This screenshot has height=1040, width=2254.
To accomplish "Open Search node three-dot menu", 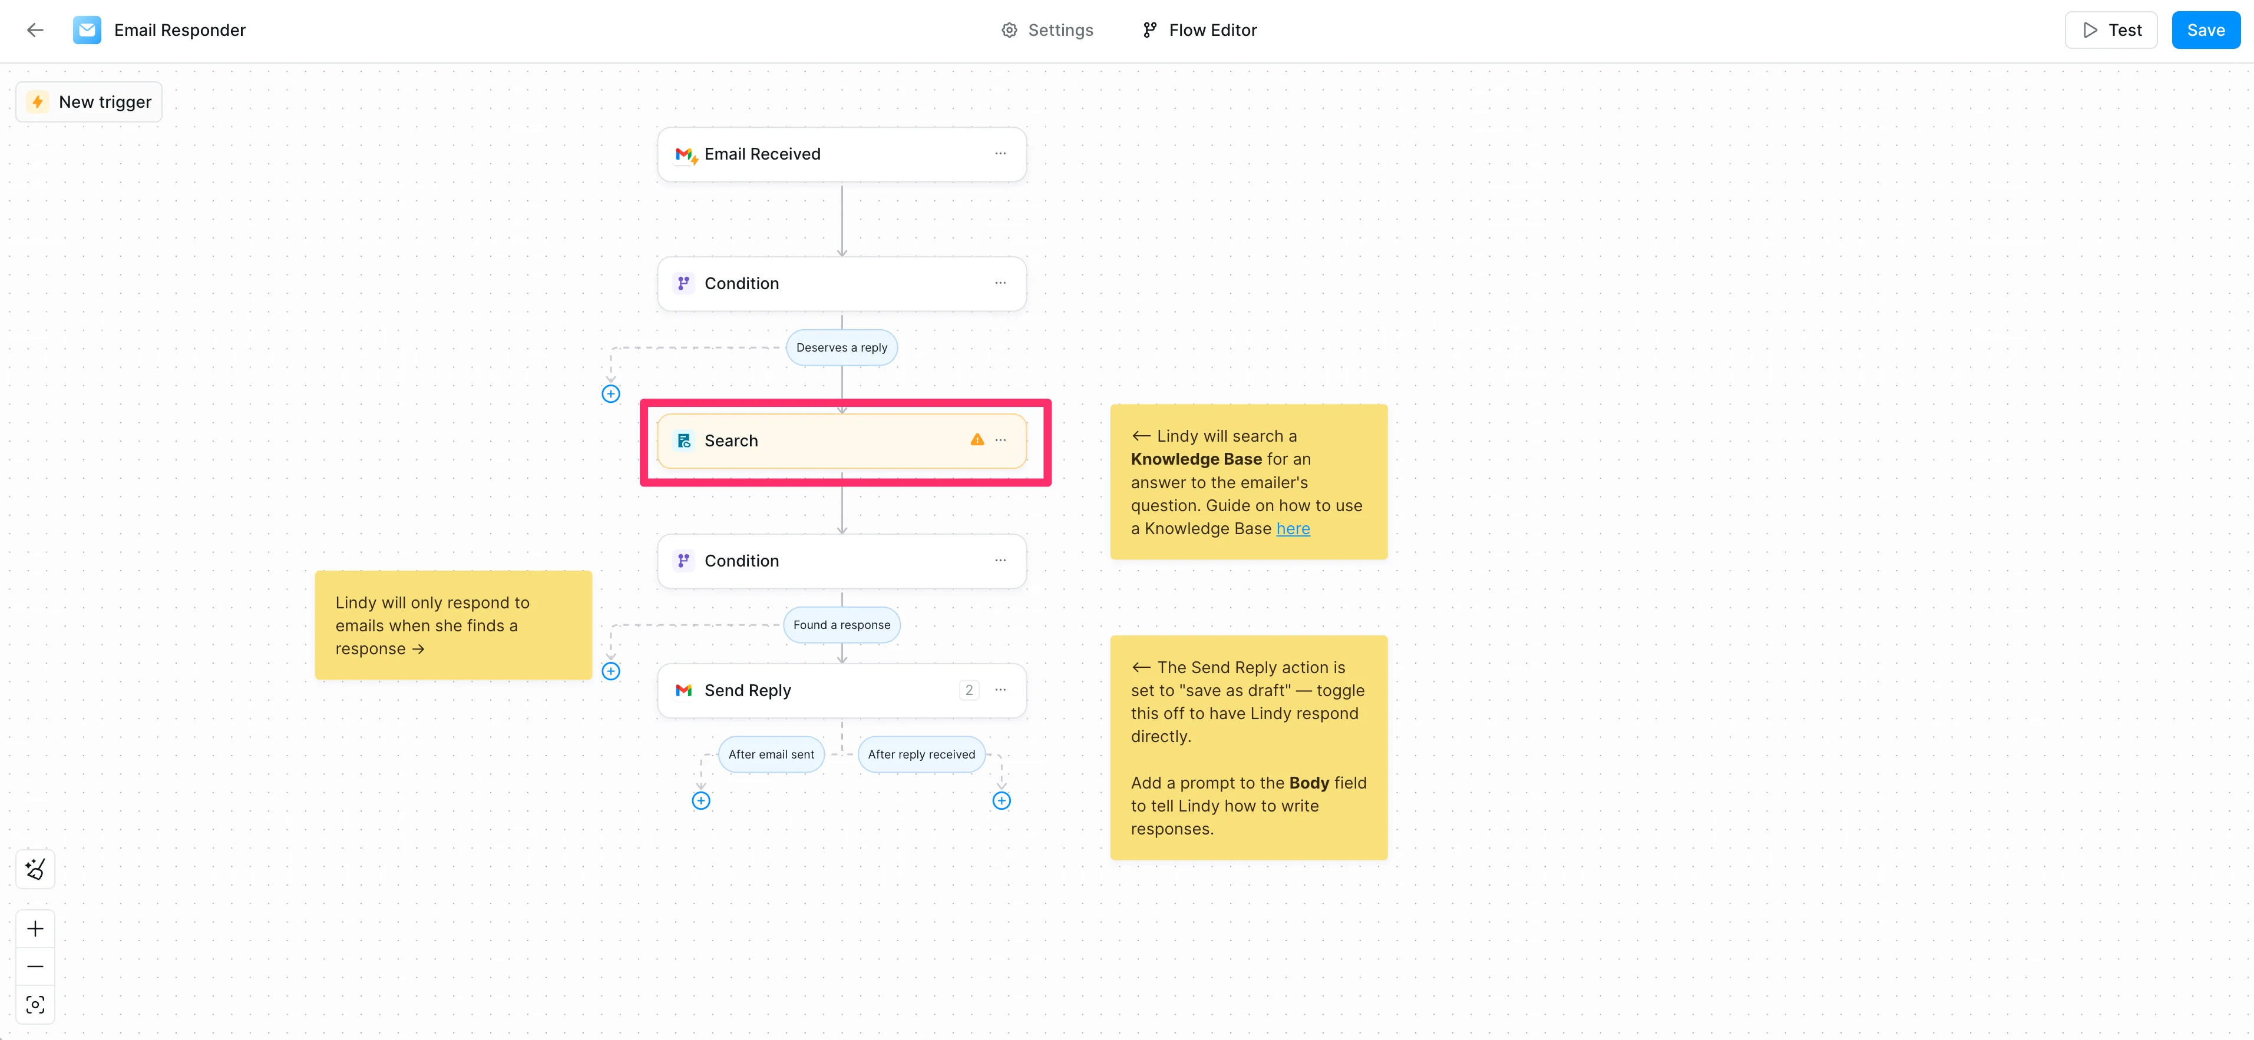I will (1000, 440).
